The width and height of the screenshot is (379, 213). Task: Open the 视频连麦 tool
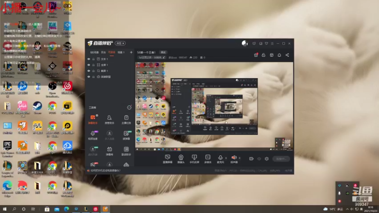coord(93,135)
